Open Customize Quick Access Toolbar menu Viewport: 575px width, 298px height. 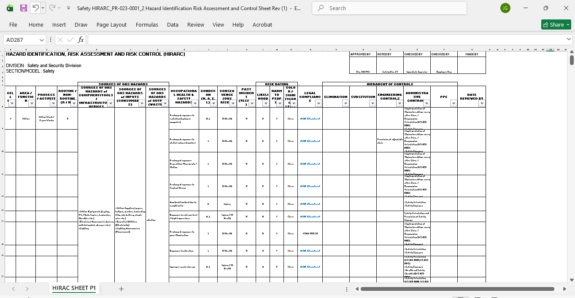[68, 8]
